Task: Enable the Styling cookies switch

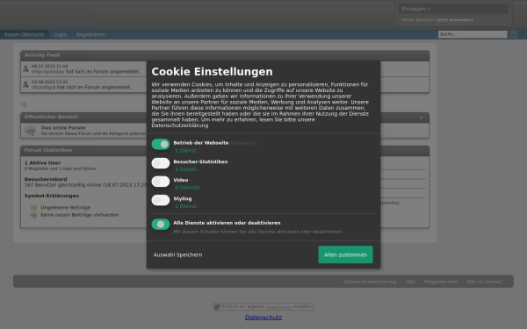Action: click(161, 200)
